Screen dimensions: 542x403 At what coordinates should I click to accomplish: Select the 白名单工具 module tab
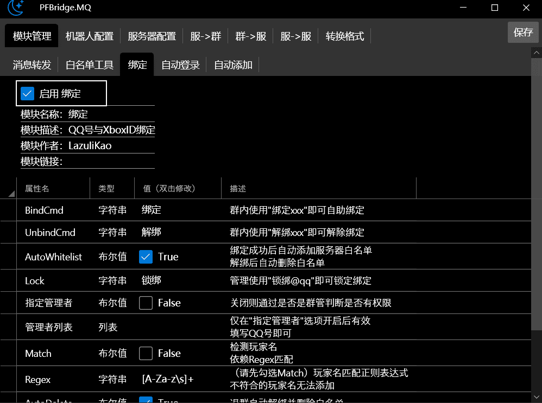(90, 65)
